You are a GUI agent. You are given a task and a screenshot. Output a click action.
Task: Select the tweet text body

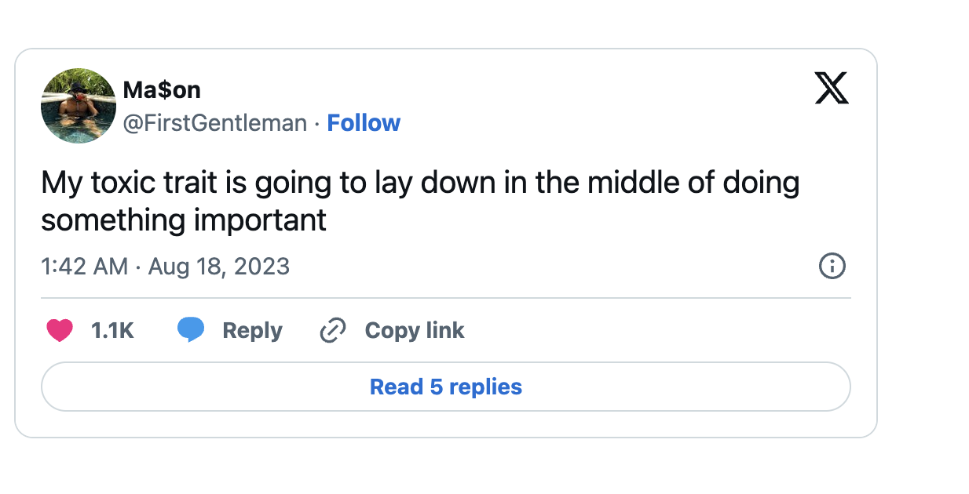pos(420,200)
